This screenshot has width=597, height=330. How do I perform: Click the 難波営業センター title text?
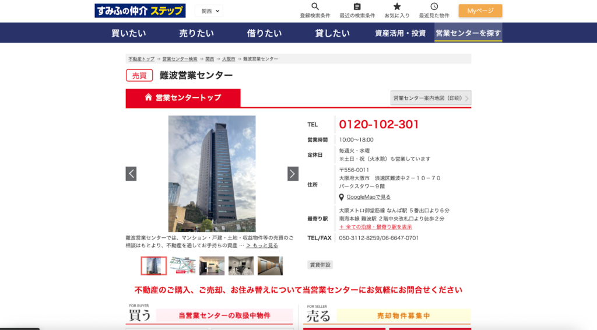196,75
